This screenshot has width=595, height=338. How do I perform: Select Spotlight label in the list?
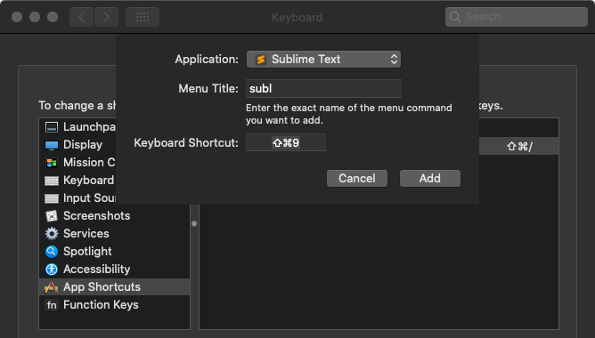(x=87, y=252)
